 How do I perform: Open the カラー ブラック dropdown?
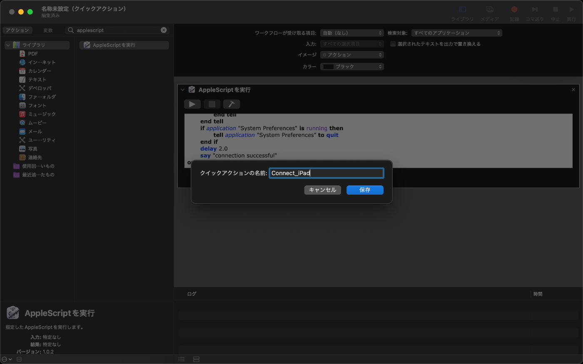tap(352, 67)
